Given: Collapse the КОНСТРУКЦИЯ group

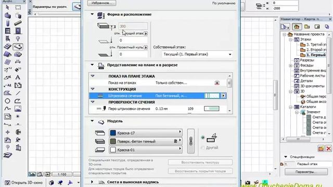Looking at the screenshot, I should (93, 89).
